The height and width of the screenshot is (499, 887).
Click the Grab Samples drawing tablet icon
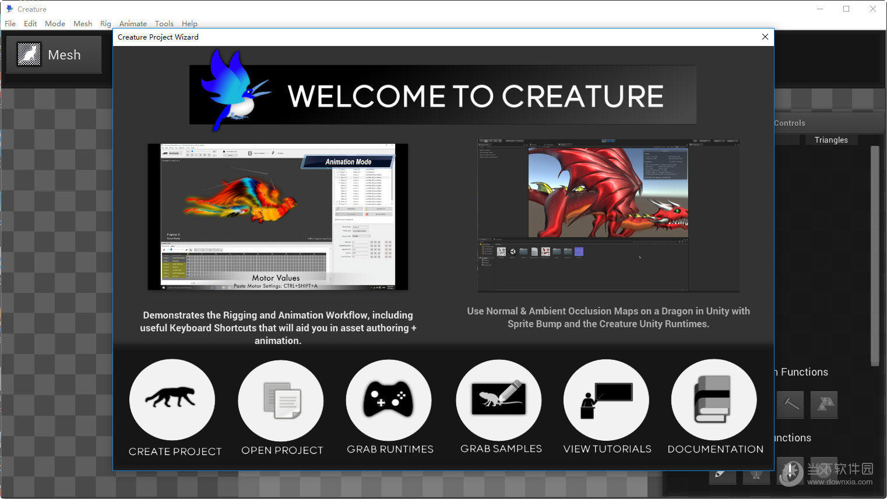499,401
